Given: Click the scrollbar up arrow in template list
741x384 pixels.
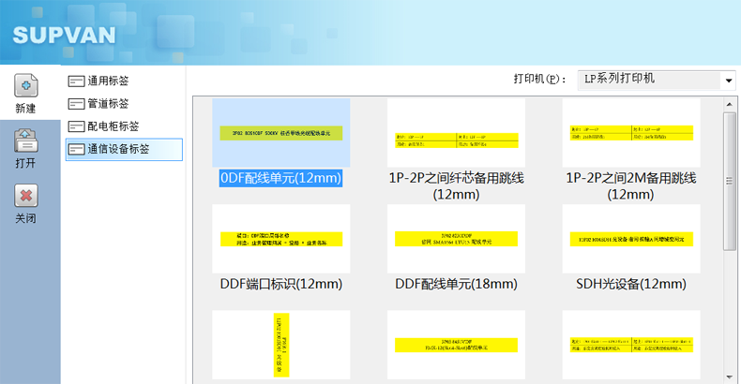Looking at the screenshot, I should click(729, 104).
